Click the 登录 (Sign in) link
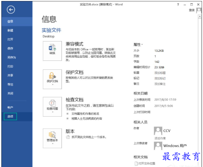The height and width of the screenshot is (167, 203). click(192, 10)
